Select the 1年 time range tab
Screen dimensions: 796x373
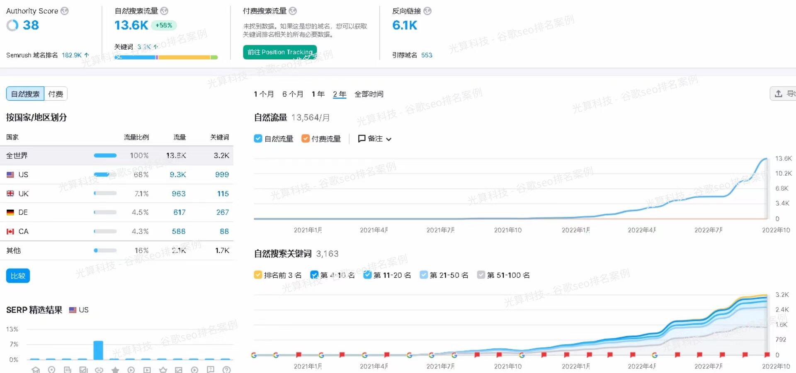(318, 94)
